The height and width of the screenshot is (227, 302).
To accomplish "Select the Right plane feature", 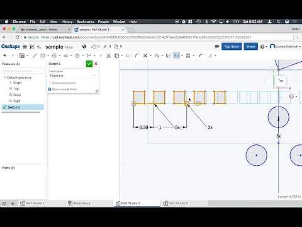I will [x=17, y=101].
